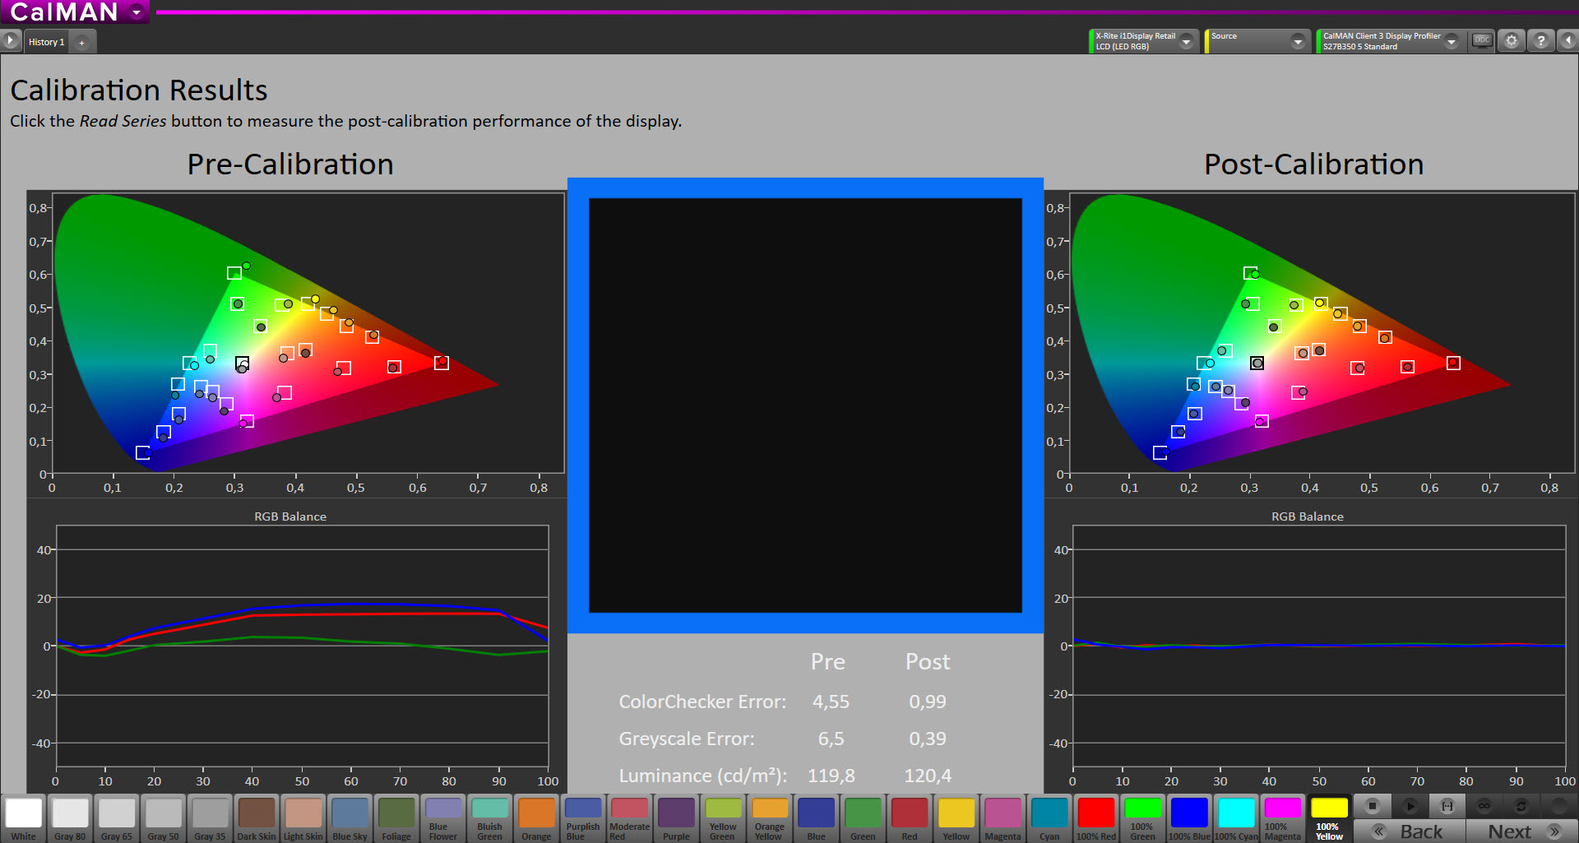Select the 100% Blue patch
This screenshot has height=843, width=1579.
click(1188, 818)
